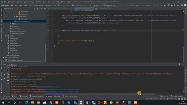Open Microsoft Edge from the taskbar
The image size is (187, 105).
[27, 102]
